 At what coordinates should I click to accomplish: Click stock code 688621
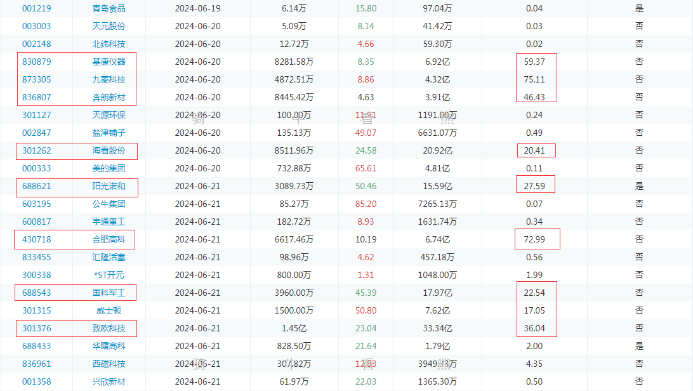point(37,186)
